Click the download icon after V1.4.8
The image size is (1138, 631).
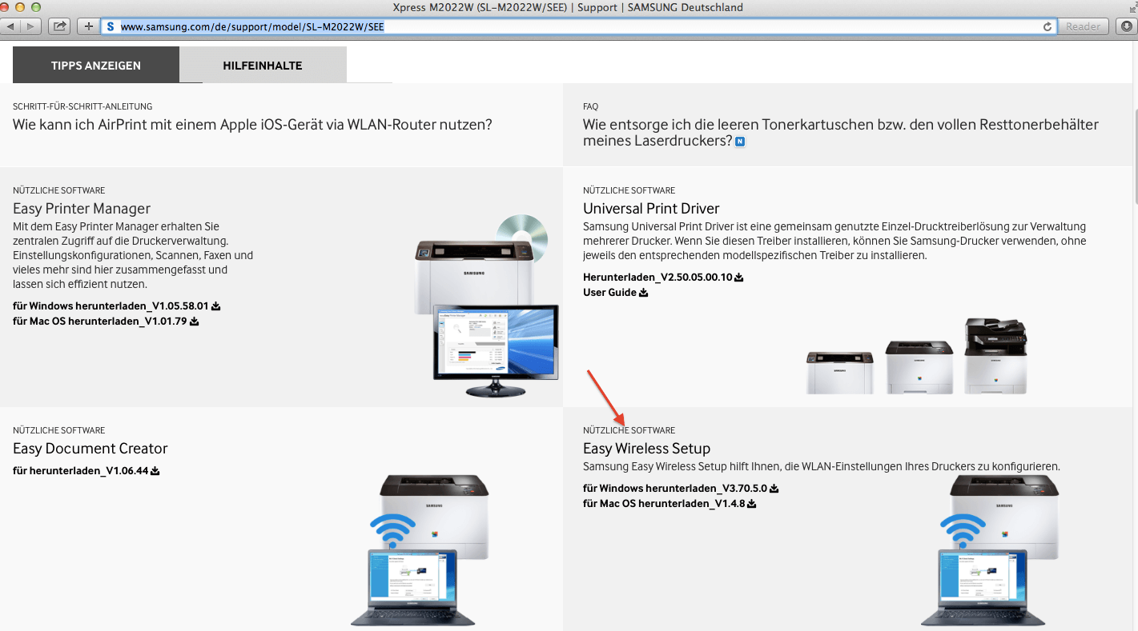pos(752,504)
